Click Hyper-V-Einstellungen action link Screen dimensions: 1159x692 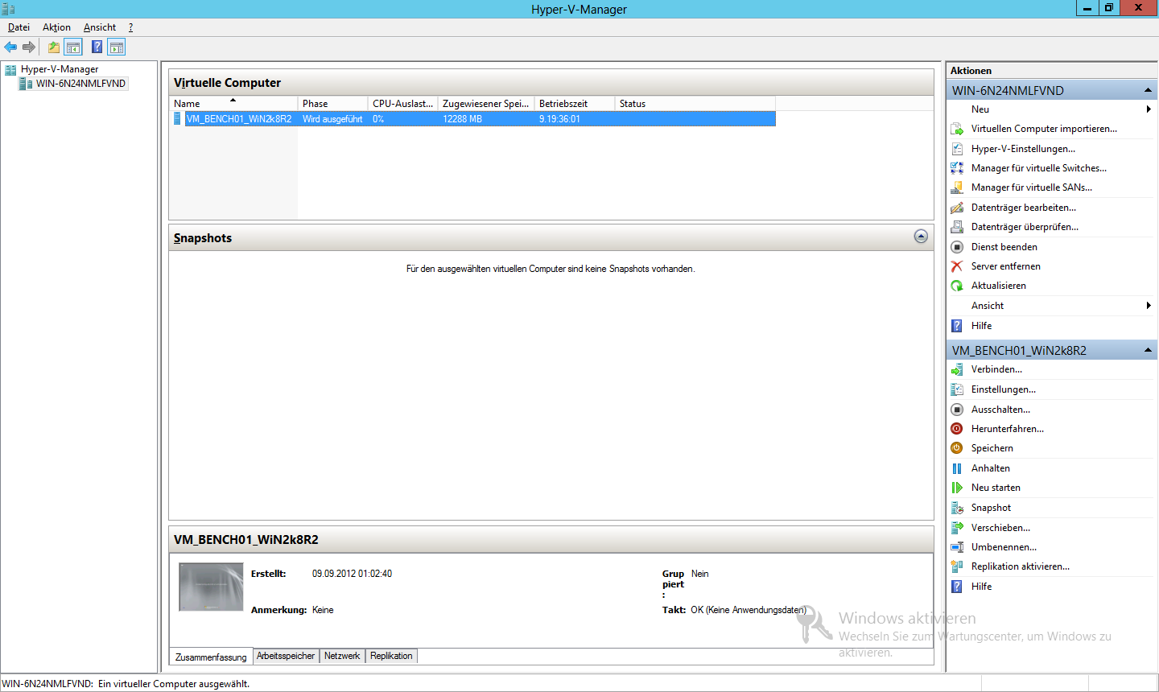[1023, 149]
